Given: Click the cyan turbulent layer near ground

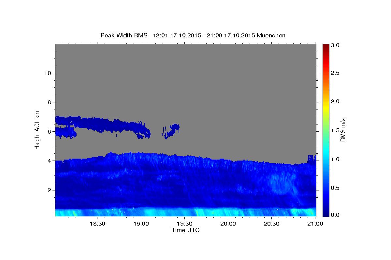Looking at the screenshot, I should [x=185, y=212].
